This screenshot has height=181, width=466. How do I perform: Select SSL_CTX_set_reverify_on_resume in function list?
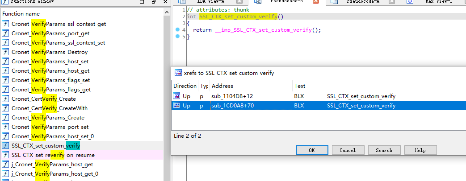[x=53, y=155]
